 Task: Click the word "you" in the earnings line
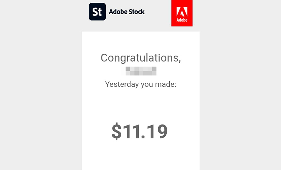pyautogui.click(x=147, y=85)
